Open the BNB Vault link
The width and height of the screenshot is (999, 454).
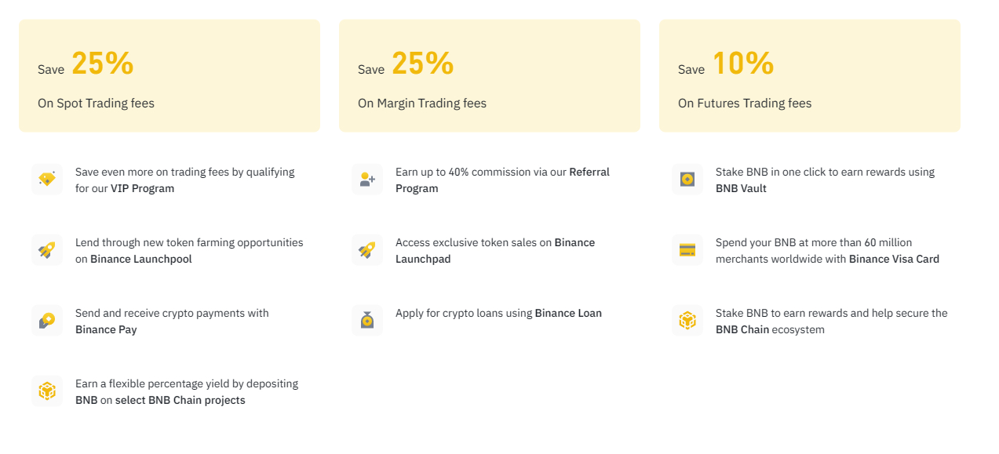click(x=741, y=189)
